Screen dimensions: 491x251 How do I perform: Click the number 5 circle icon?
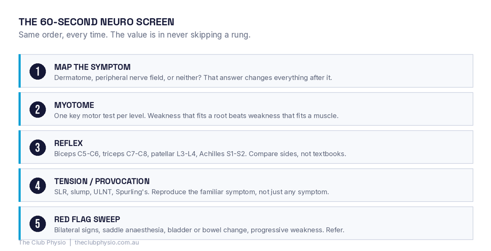(x=38, y=224)
